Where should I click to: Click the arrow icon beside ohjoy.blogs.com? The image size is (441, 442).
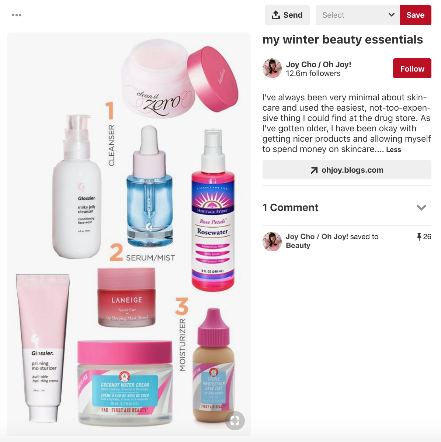[314, 170]
